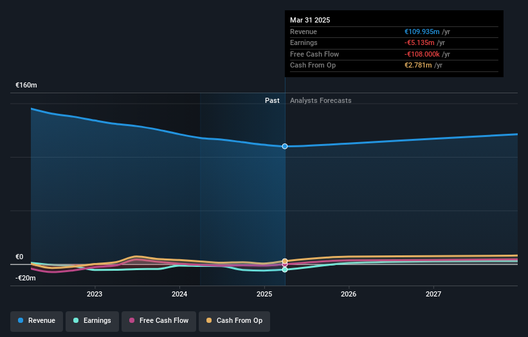Toggle the Free Cash Flow legend series
The height and width of the screenshot is (337, 528).
(159, 321)
